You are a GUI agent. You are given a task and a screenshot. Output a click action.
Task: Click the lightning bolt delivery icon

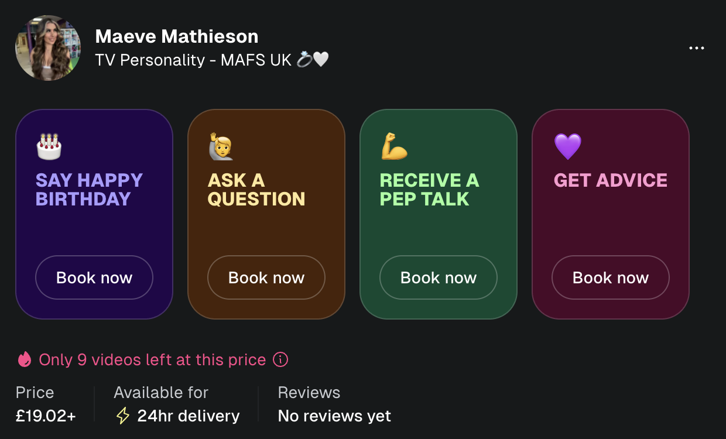point(123,416)
